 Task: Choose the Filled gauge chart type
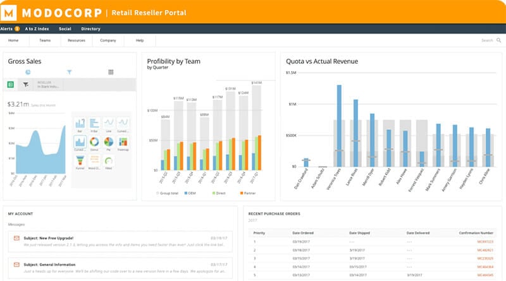pyautogui.click(x=109, y=162)
